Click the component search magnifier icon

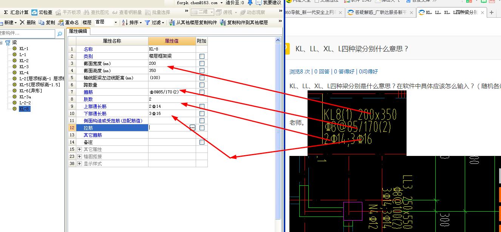point(59,34)
